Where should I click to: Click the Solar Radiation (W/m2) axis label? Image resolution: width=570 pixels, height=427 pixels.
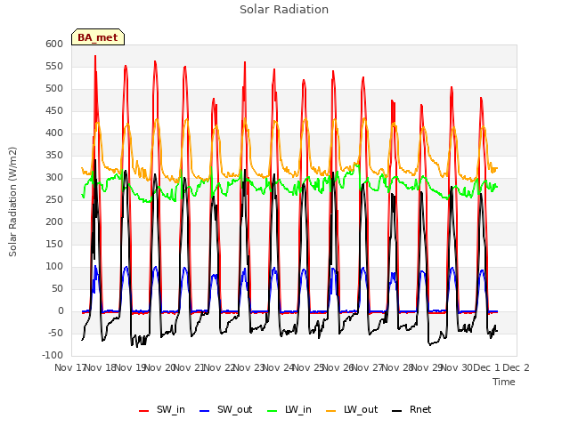[x=12, y=202]
